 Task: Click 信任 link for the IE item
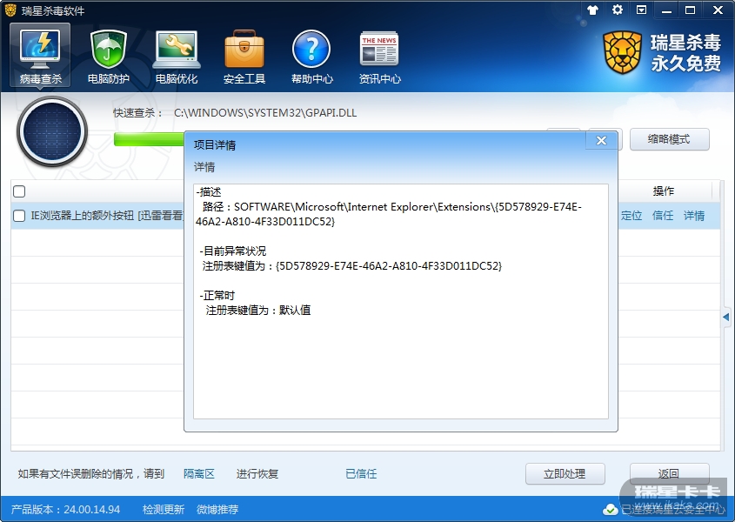tap(662, 216)
